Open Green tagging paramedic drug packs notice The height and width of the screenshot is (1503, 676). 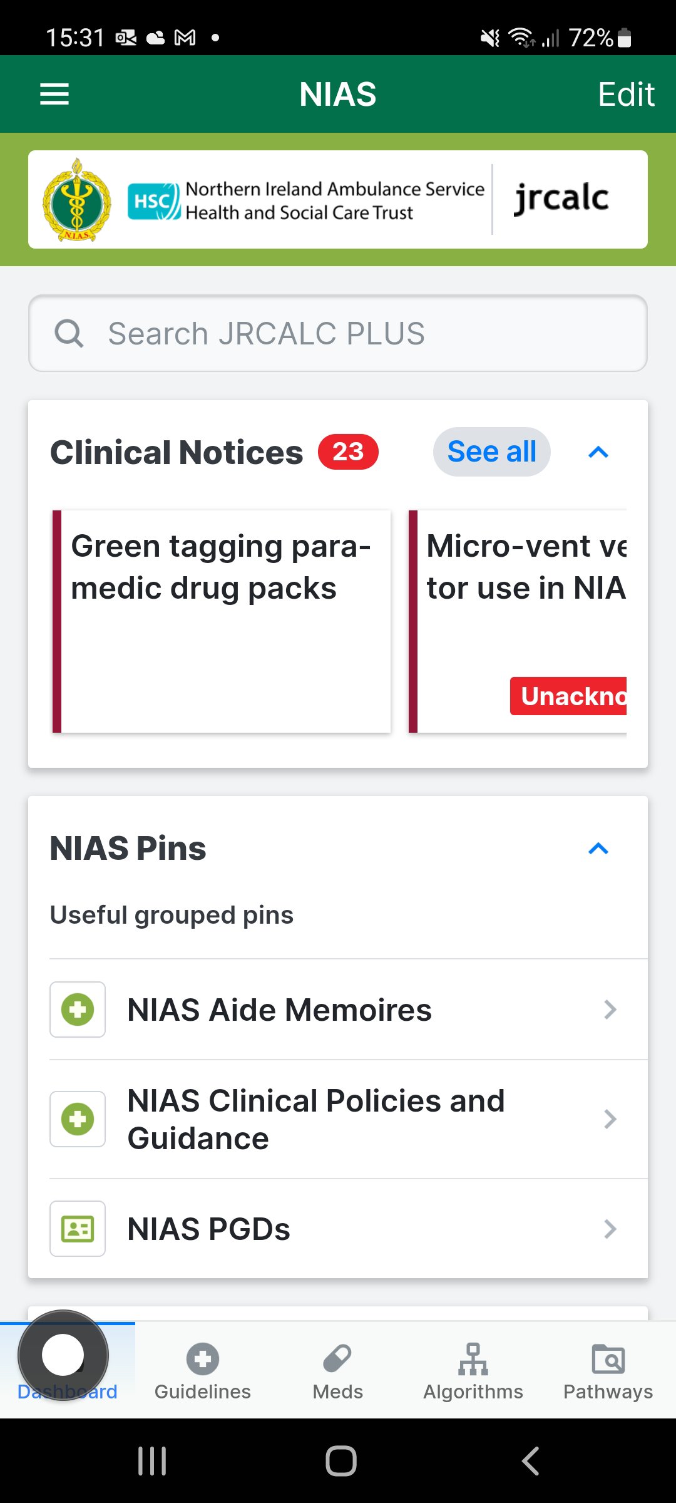click(x=222, y=621)
